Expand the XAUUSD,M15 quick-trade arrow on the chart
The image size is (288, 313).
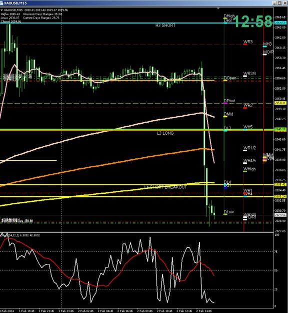[x=1, y=10]
